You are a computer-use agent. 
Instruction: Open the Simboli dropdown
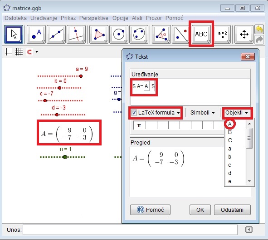click(203, 113)
